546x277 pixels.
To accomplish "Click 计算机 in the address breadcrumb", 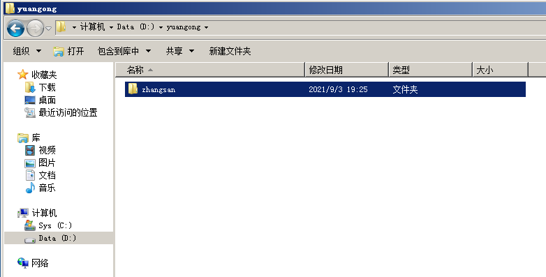I will coord(92,27).
